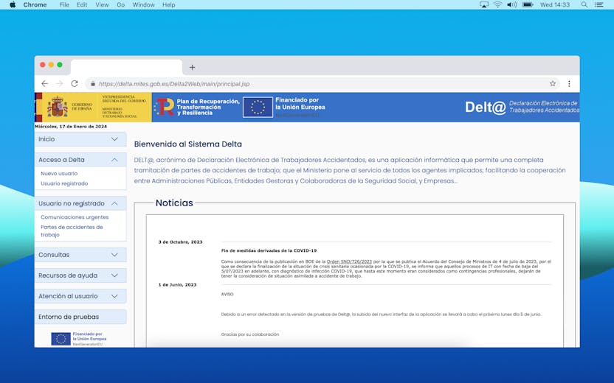Collapse the Acceso a Delta section
Viewport: 614px width, 383px height.
80,160
